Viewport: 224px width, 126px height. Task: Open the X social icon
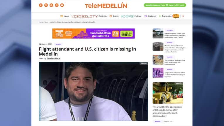(46, 5)
